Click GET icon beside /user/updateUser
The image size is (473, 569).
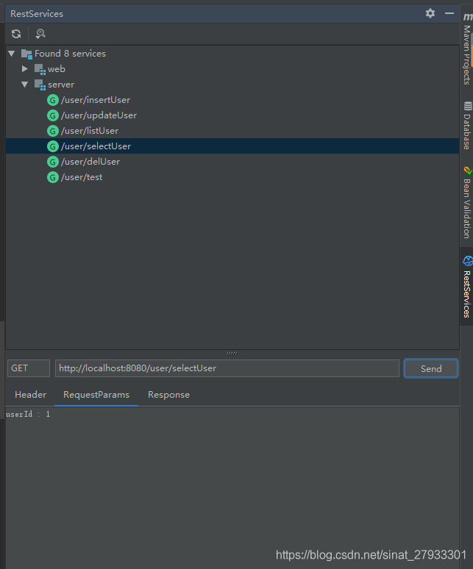tap(53, 115)
